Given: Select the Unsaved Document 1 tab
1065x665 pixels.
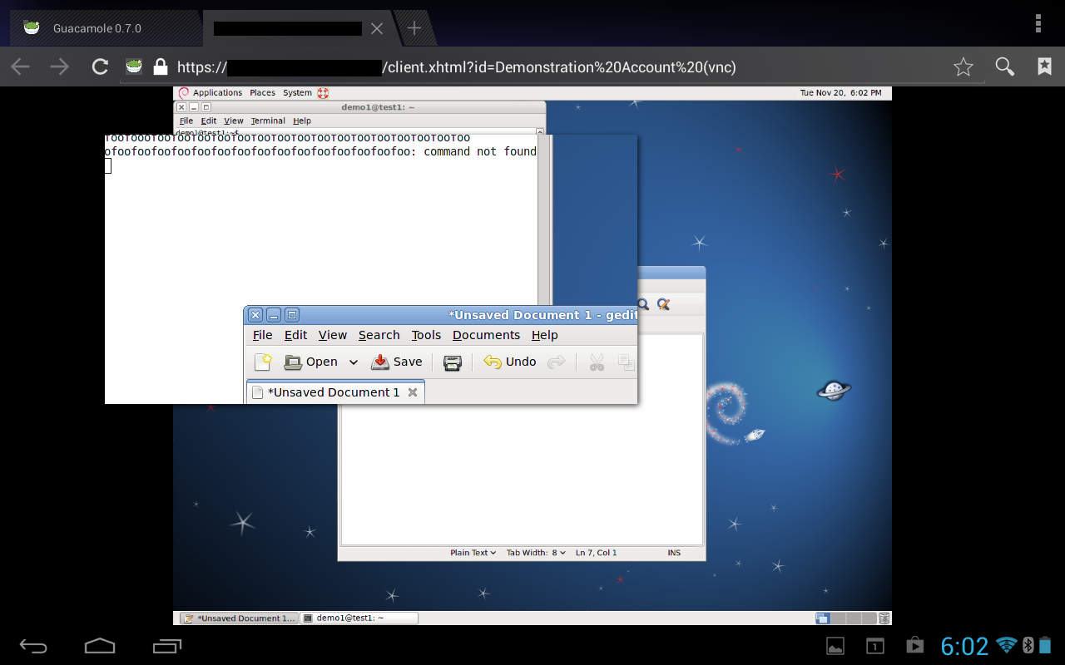Looking at the screenshot, I should [x=333, y=392].
